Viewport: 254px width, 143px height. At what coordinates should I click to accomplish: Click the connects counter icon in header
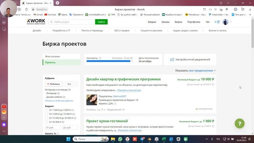[218, 22]
